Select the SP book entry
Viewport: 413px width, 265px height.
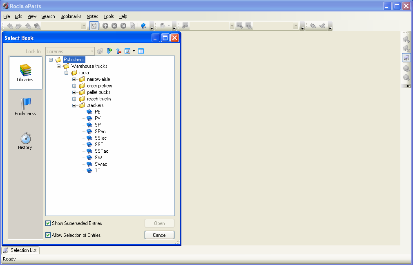pos(98,125)
